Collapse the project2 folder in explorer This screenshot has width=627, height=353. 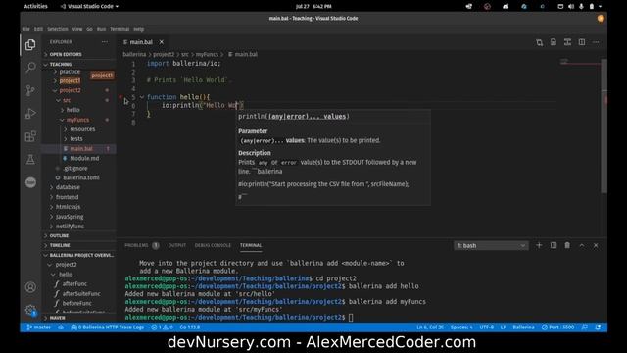click(x=70, y=90)
